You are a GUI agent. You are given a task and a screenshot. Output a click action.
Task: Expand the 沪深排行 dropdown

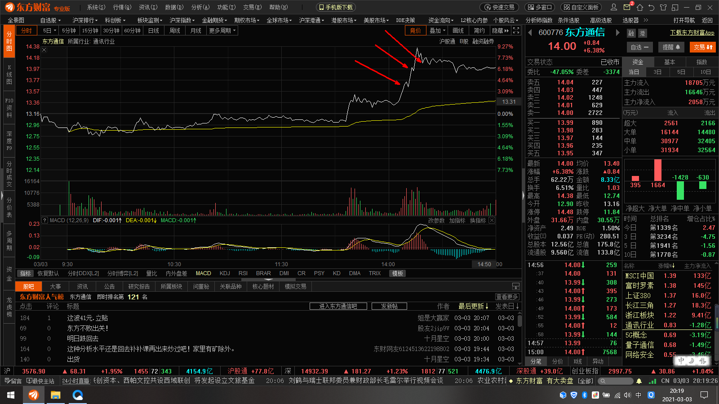(x=85, y=20)
